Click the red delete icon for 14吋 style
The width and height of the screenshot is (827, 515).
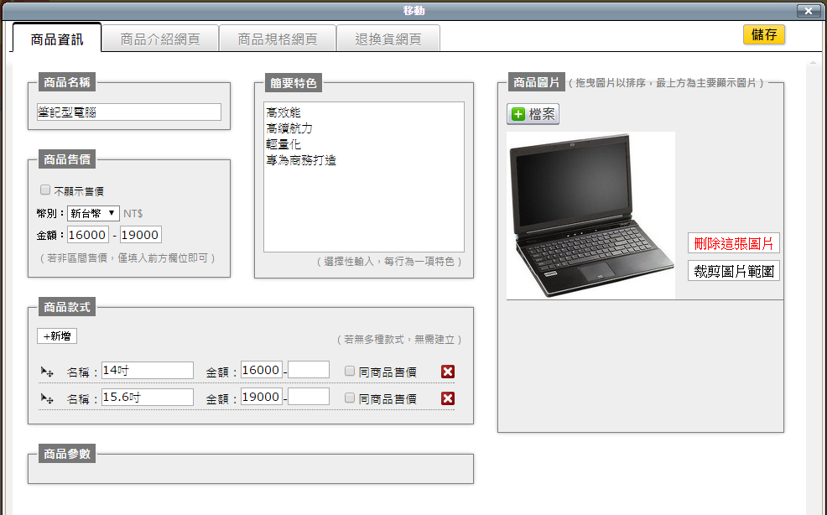(x=448, y=372)
